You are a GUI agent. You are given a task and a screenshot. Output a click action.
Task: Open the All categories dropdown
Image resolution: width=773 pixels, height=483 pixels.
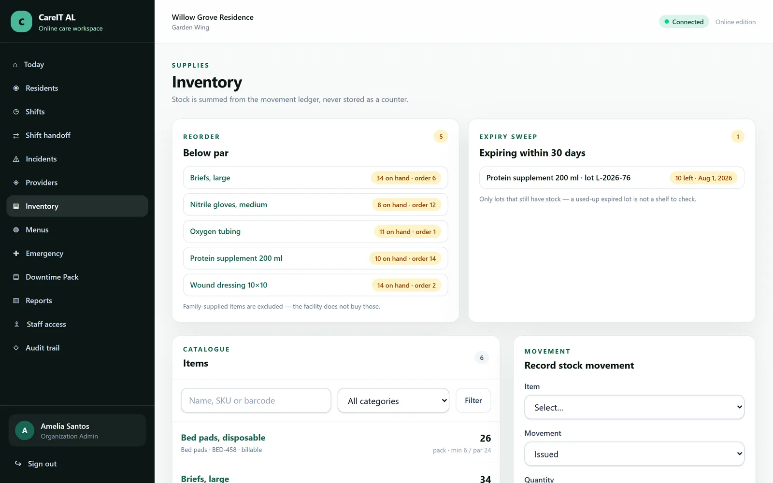393,400
